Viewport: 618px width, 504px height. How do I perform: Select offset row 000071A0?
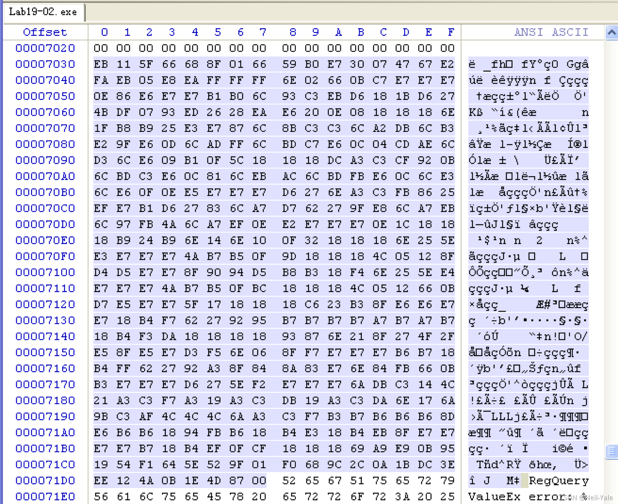click(x=45, y=433)
